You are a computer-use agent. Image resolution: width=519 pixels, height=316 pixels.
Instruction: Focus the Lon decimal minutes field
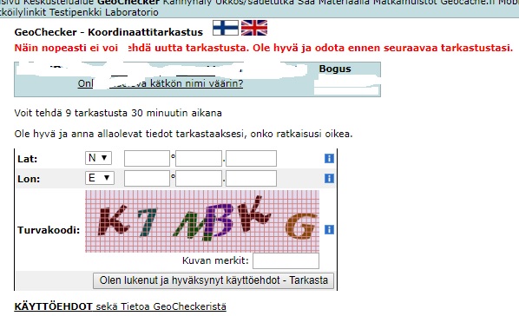point(251,179)
